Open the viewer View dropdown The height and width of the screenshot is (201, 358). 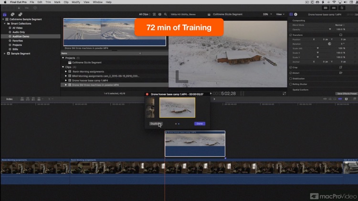click(x=280, y=14)
